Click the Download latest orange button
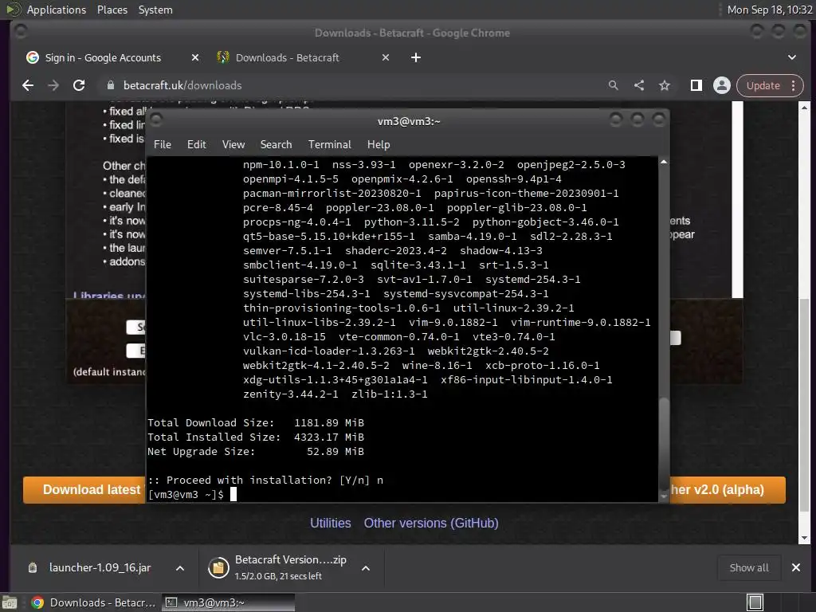816x612 pixels. pos(84,490)
